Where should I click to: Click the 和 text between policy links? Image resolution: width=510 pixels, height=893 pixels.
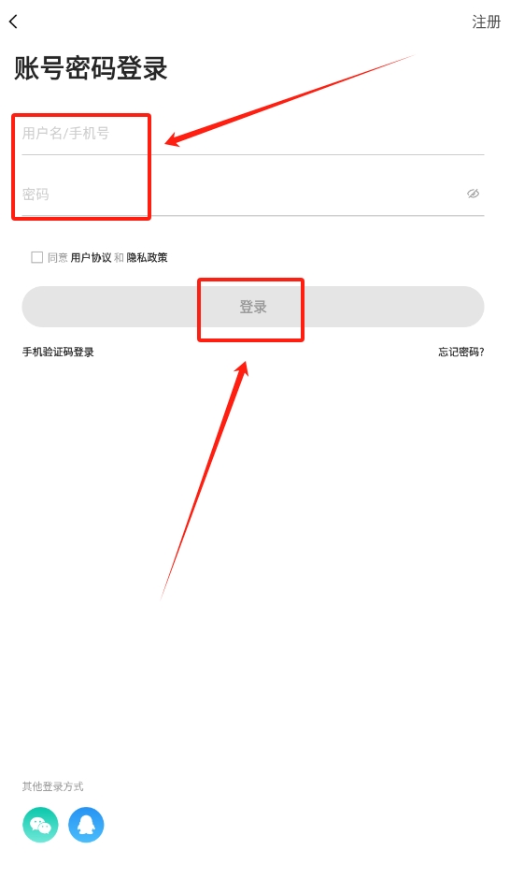tap(119, 258)
